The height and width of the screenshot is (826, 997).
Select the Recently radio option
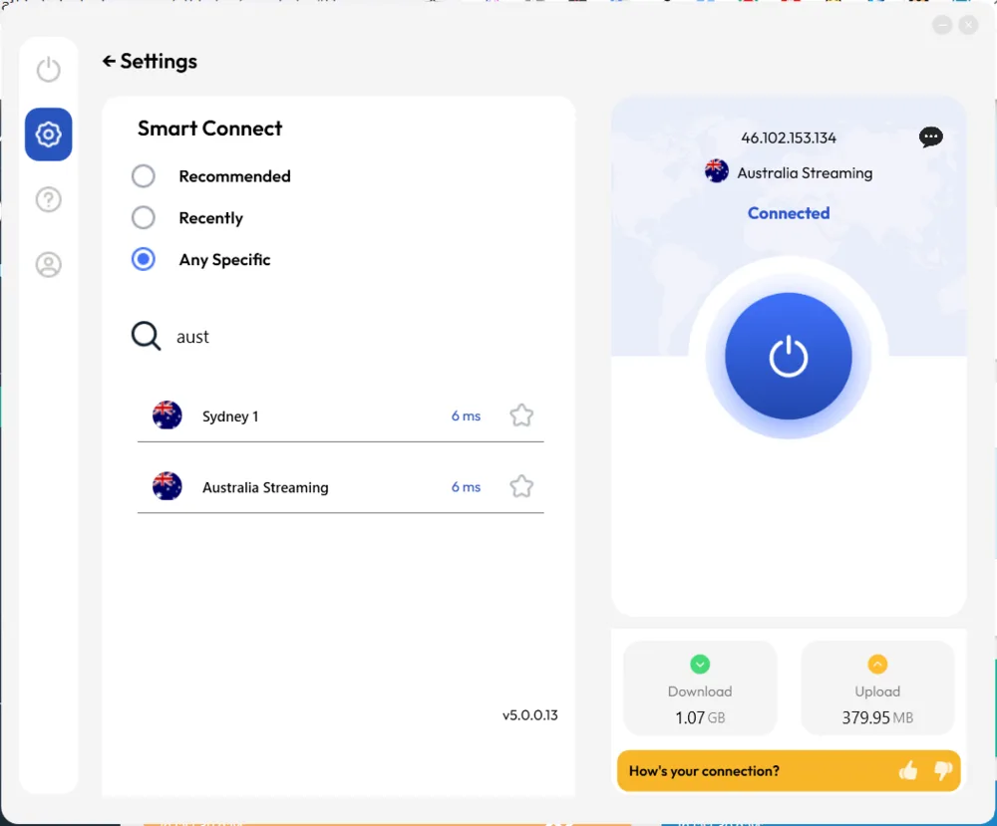(x=143, y=217)
